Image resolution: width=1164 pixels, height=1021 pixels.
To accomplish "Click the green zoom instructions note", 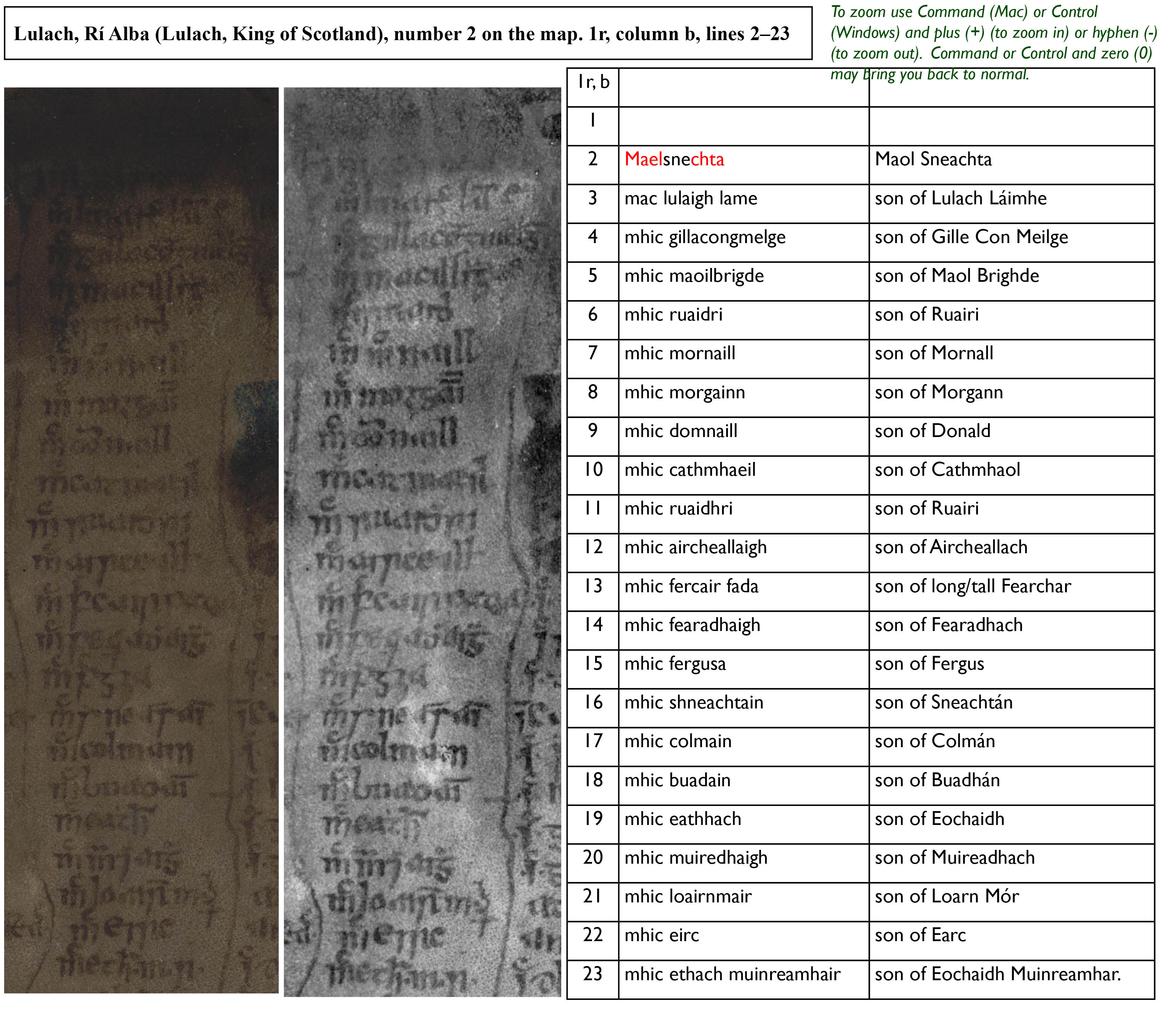I will [x=993, y=43].
